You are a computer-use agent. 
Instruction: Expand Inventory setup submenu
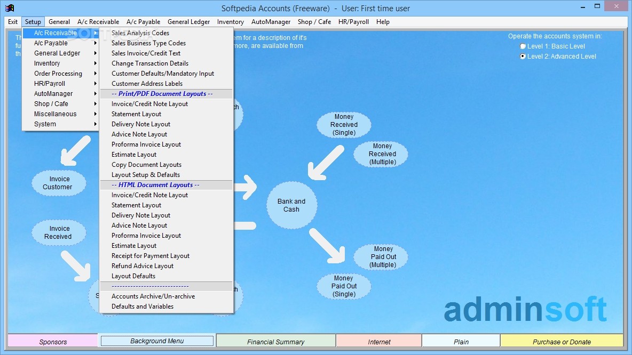pyautogui.click(x=60, y=63)
